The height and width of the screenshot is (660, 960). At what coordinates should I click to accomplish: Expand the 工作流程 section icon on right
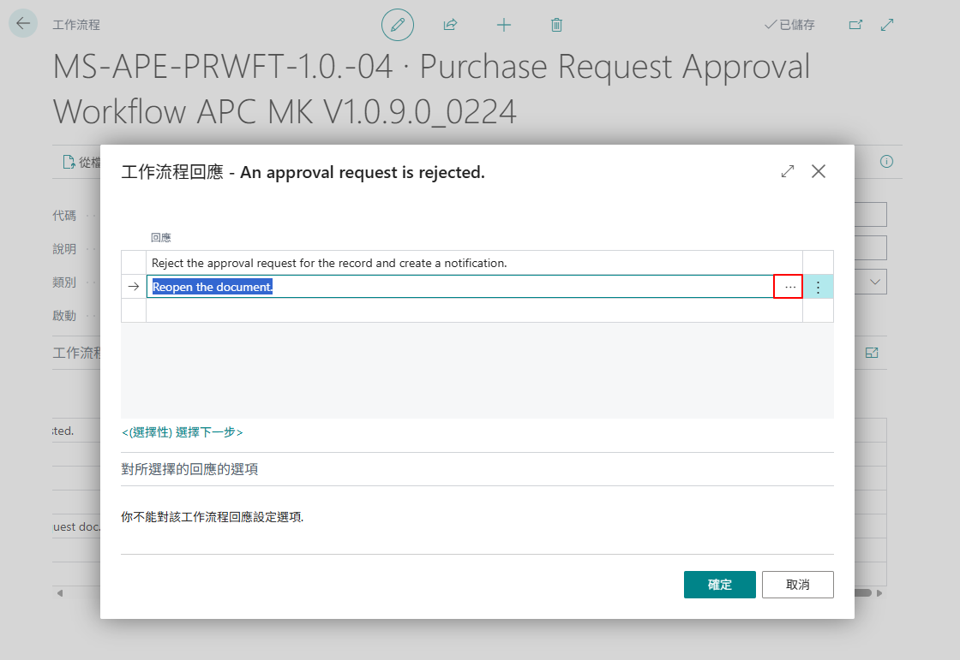coord(872,353)
